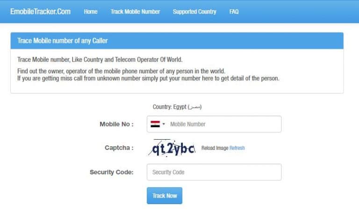Focus the Security Code input field

click(x=214, y=172)
